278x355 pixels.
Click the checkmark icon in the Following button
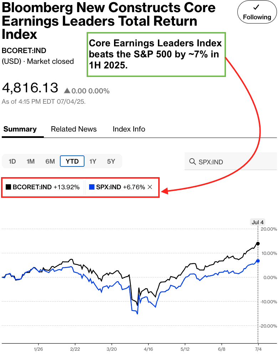[256, 7]
